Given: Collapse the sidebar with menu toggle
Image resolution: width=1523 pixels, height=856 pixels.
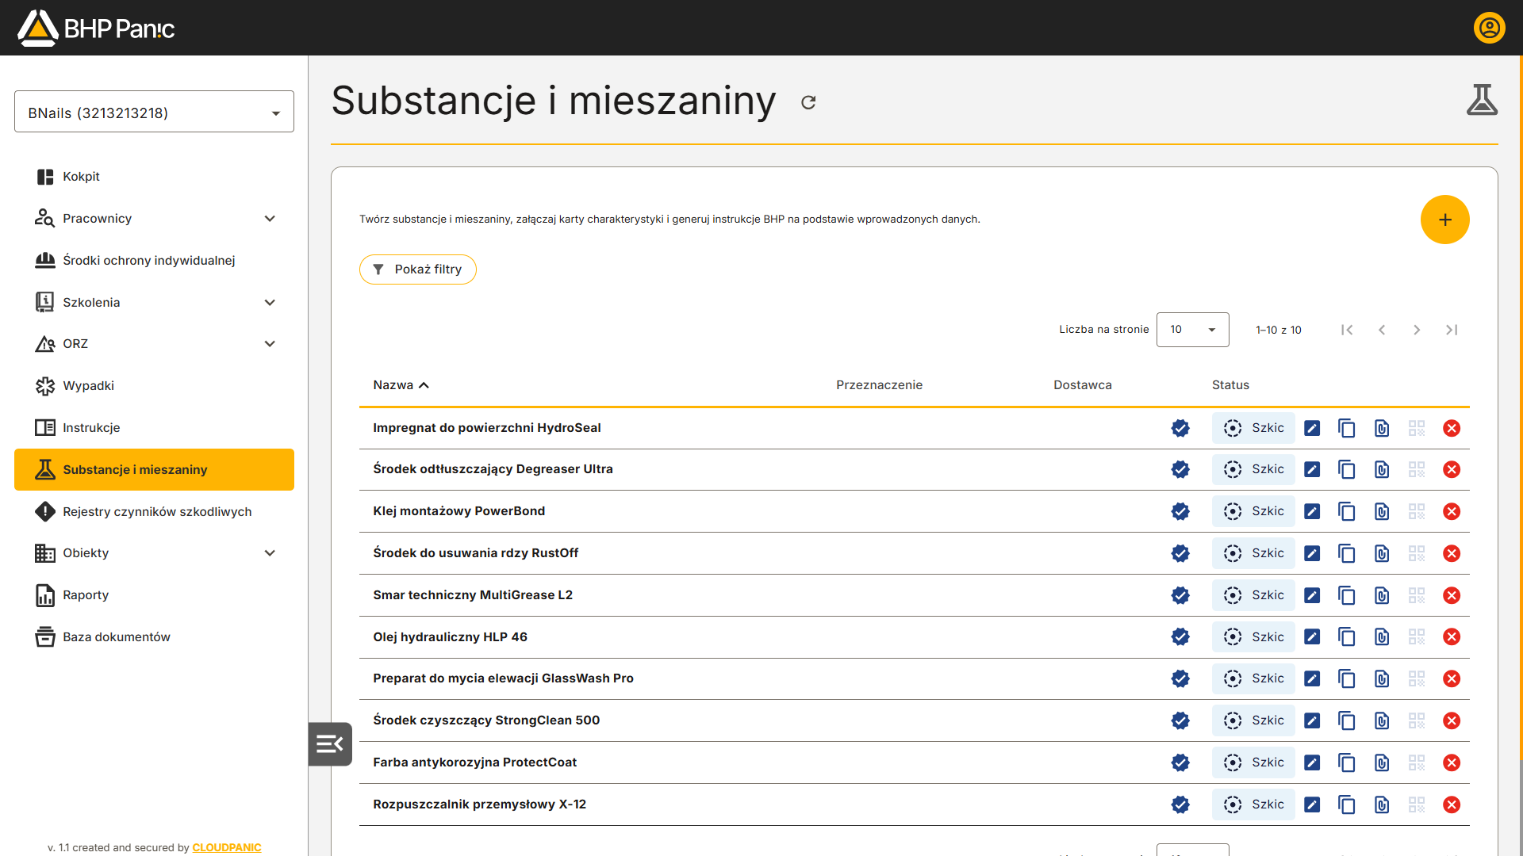Looking at the screenshot, I should (x=330, y=744).
